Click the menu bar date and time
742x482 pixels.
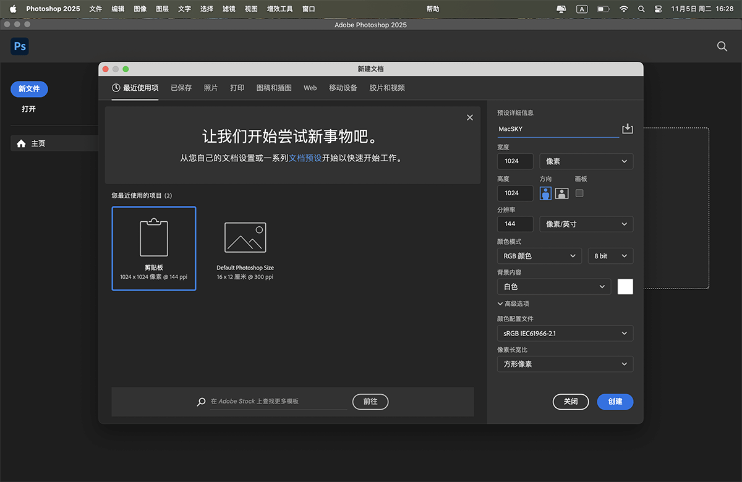point(702,9)
